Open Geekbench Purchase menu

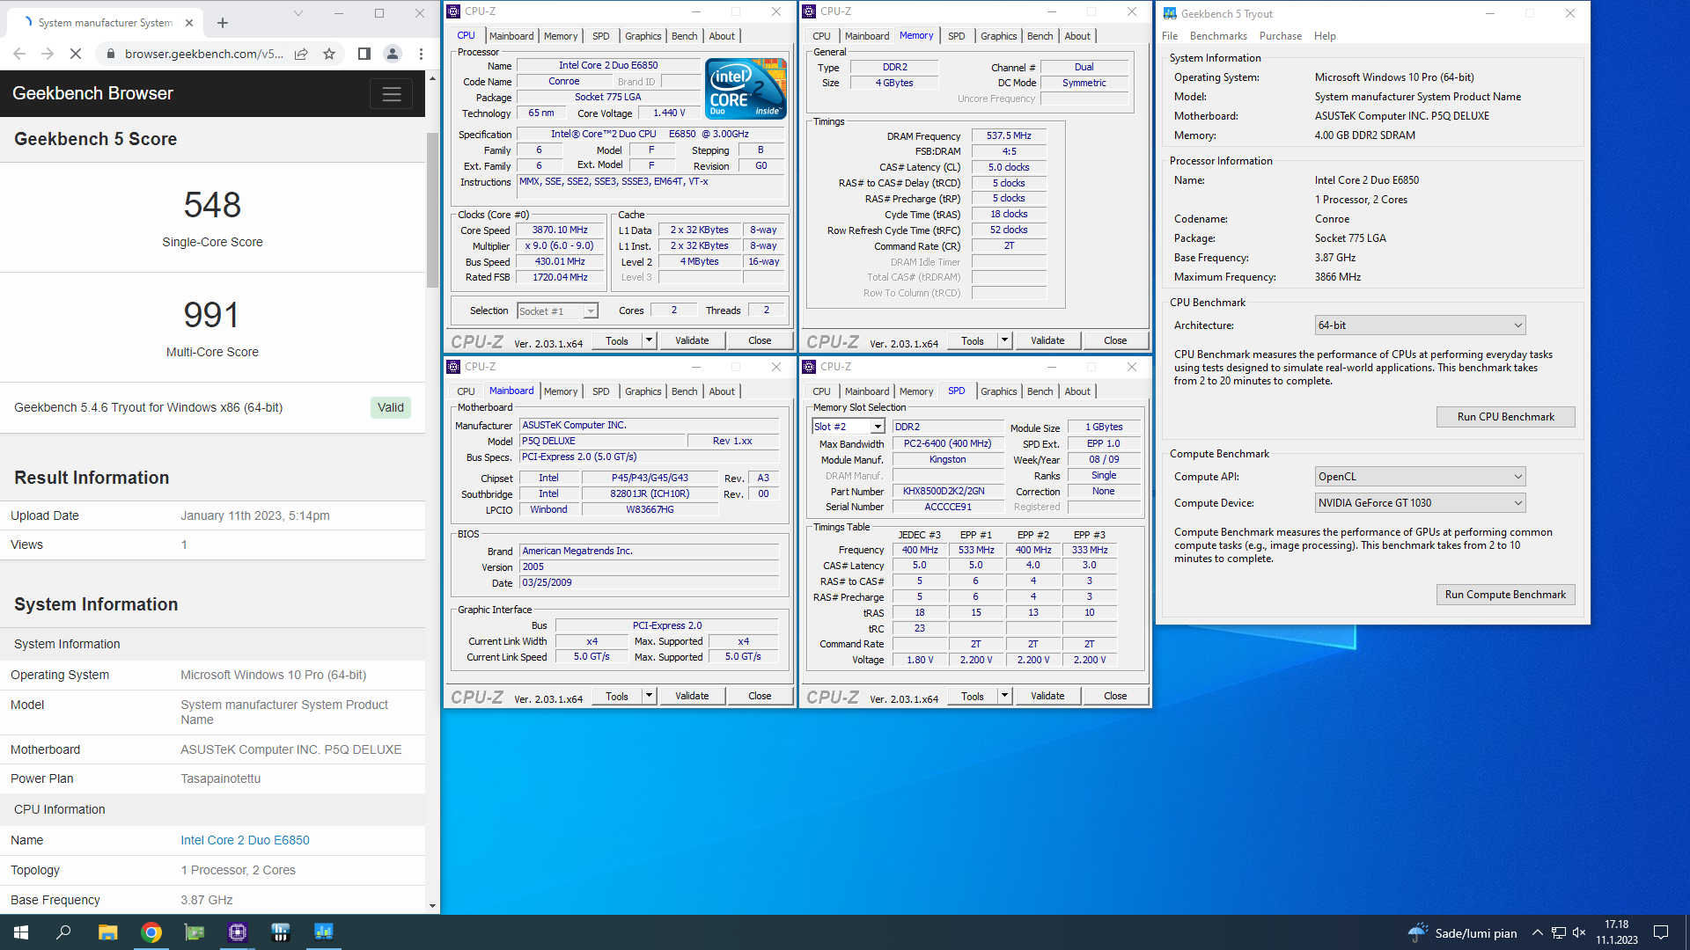point(1280,36)
